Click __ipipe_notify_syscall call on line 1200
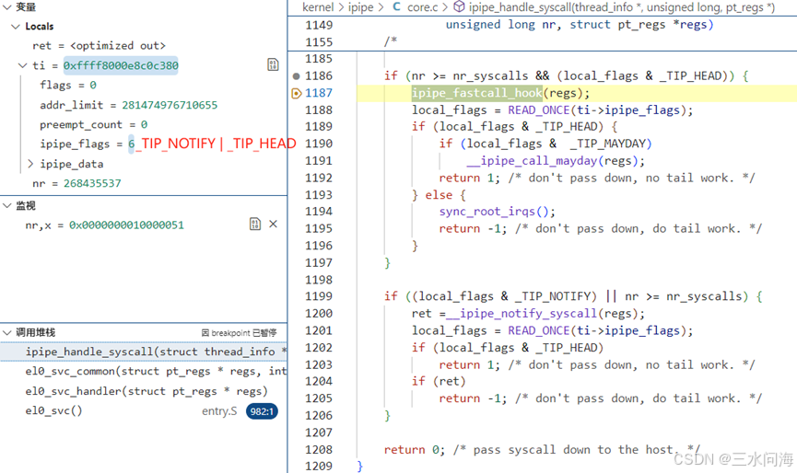 click(x=521, y=314)
